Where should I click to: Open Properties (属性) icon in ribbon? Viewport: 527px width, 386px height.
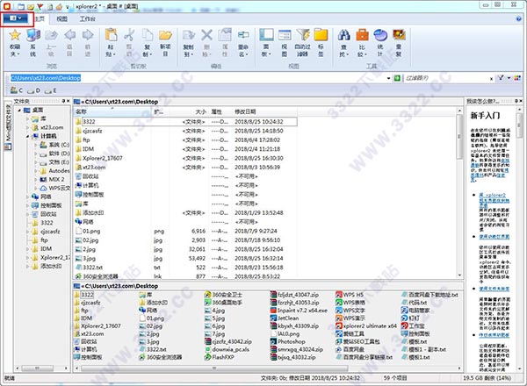point(225,35)
